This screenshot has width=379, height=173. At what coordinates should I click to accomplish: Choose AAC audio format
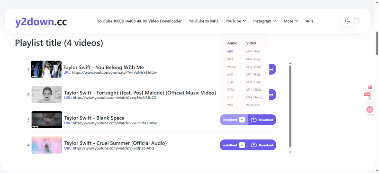[230, 75]
